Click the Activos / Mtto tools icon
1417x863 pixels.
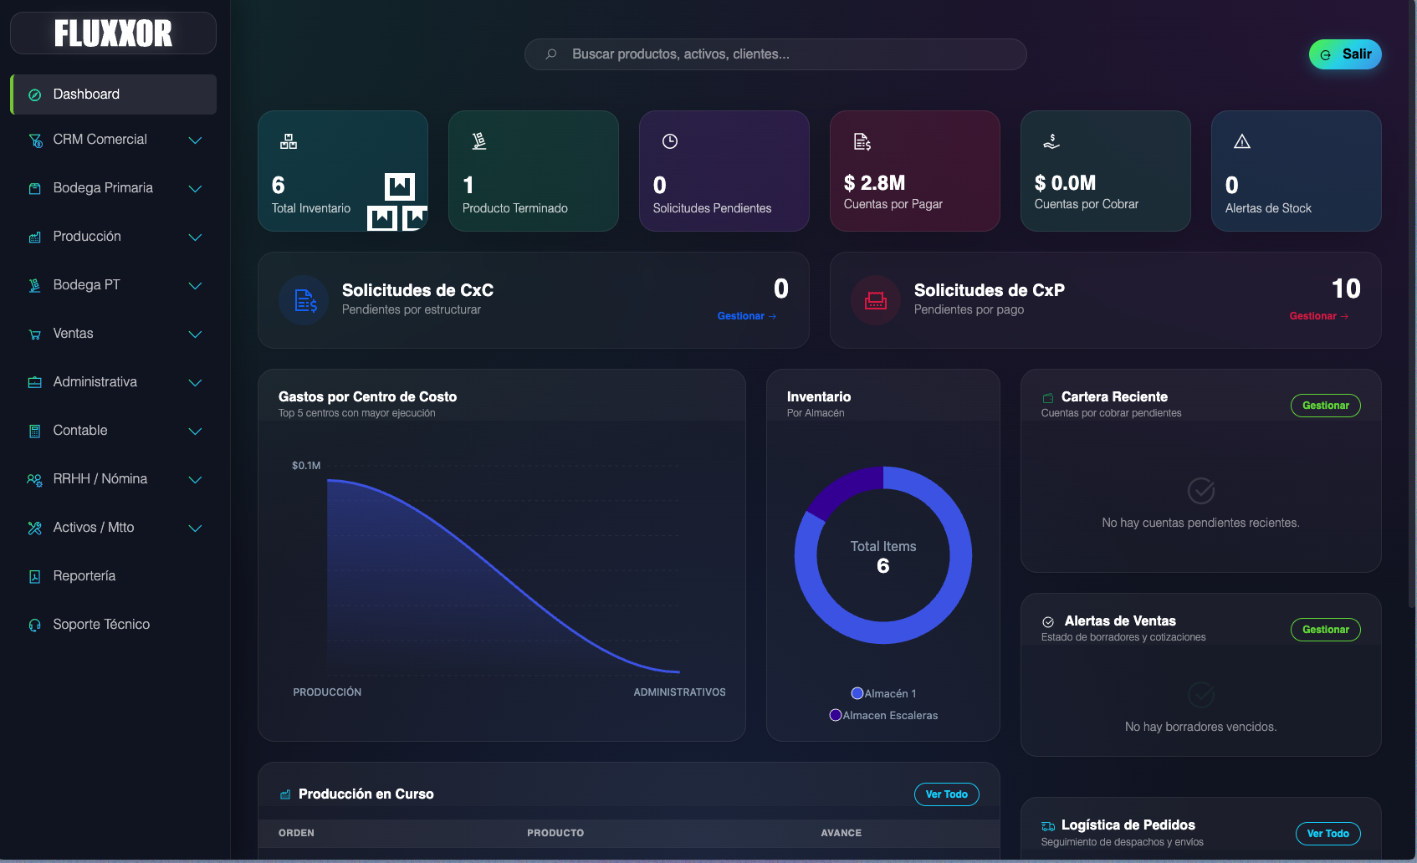click(x=34, y=528)
